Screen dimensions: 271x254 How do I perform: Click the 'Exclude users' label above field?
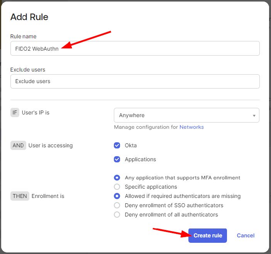tap(27, 70)
